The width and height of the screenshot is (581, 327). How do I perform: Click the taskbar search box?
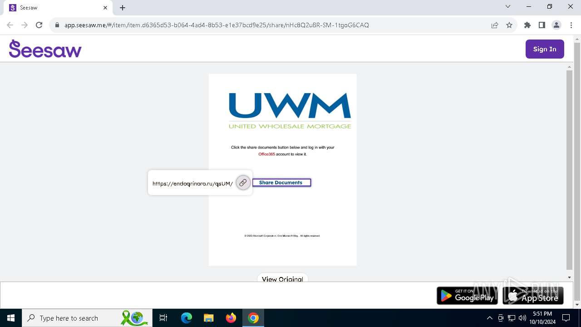(x=88, y=318)
